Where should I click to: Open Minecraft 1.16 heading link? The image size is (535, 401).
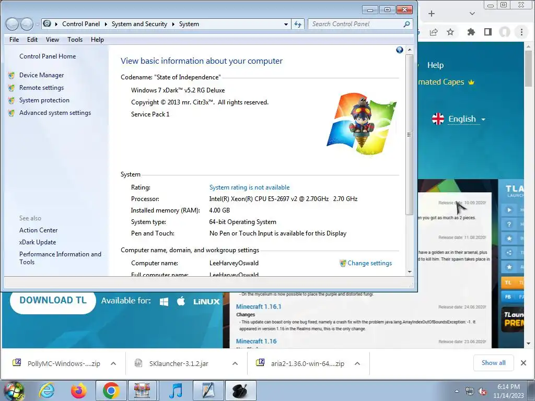[x=256, y=341]
